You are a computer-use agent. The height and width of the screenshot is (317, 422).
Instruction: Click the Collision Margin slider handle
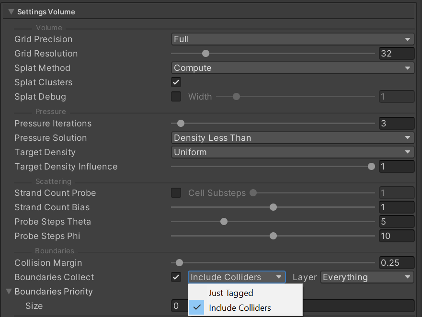pos(179,263)
